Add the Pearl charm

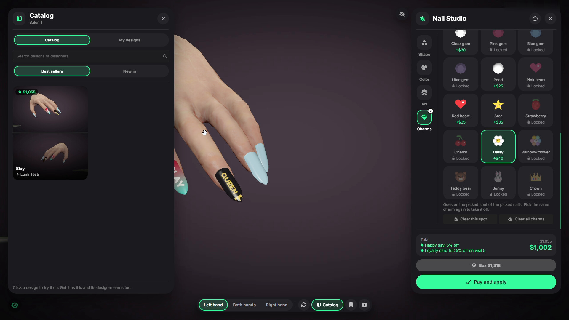tap(498, 74)
